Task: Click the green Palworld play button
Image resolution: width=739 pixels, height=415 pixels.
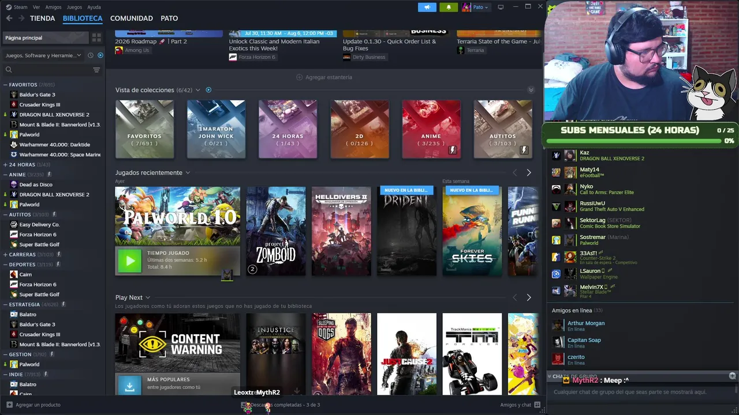Action: (130, 261)
